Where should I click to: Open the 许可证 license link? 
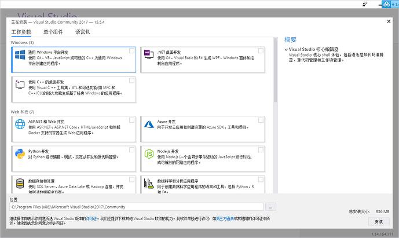tap(91, 218)
